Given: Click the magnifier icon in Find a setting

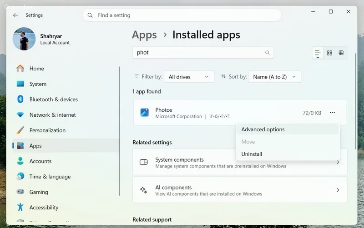Looking at the screenshot, I should [x=90, y=15].
